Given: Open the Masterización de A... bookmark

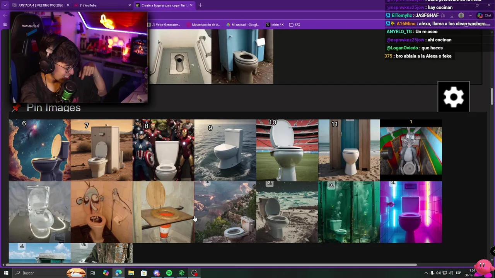Looking at the screenshot, I should (203, 25).
